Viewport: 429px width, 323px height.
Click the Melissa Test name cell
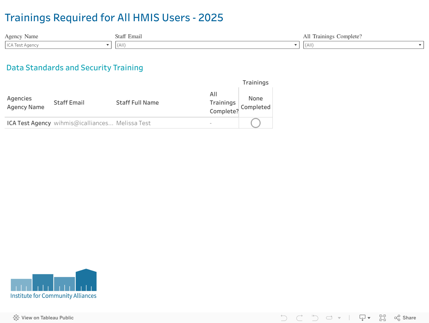point(133,123)
